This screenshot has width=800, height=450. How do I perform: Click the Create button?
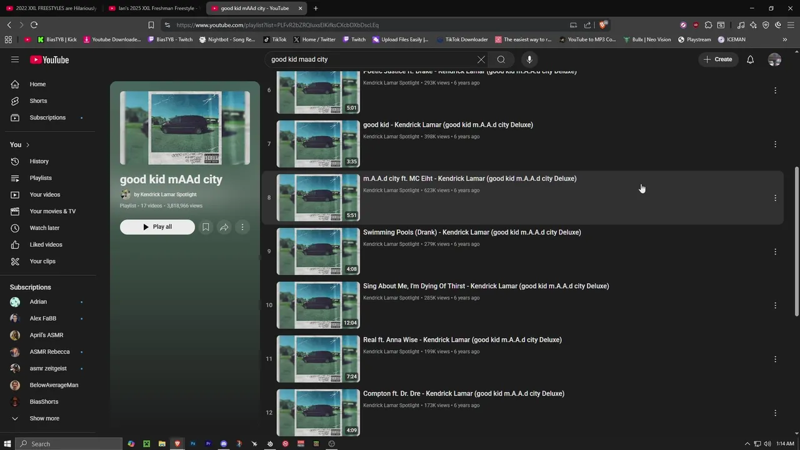click(x=717, y=59)
